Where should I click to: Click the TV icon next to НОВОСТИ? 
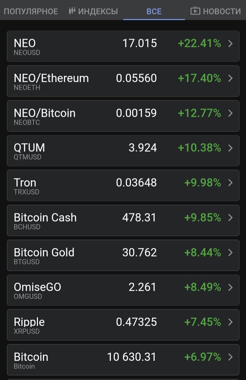point(195,11)
